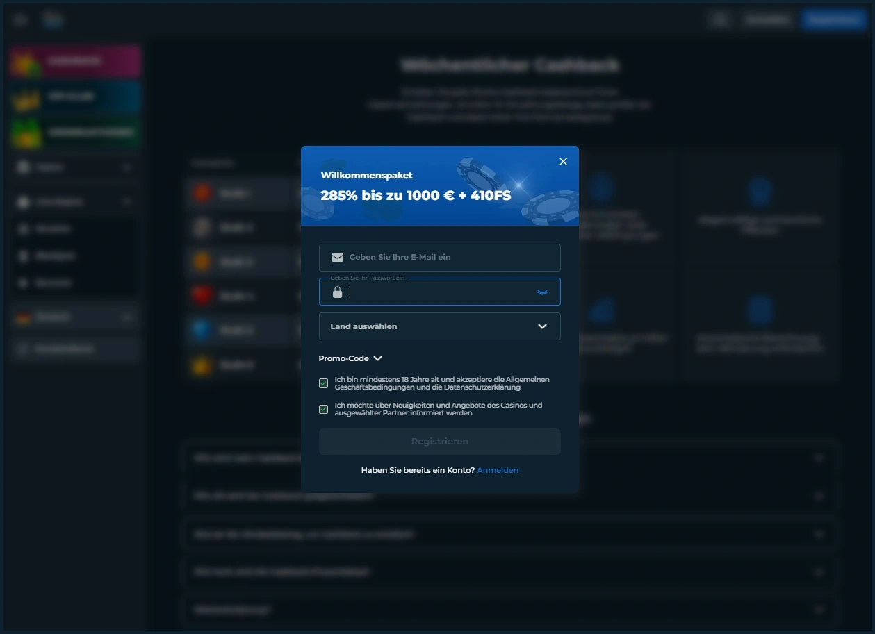Click the casino logo at top left

52,19
